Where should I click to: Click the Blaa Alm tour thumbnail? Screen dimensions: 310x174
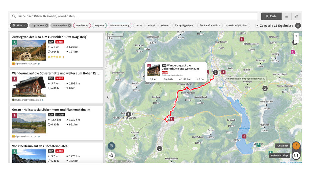29,50
